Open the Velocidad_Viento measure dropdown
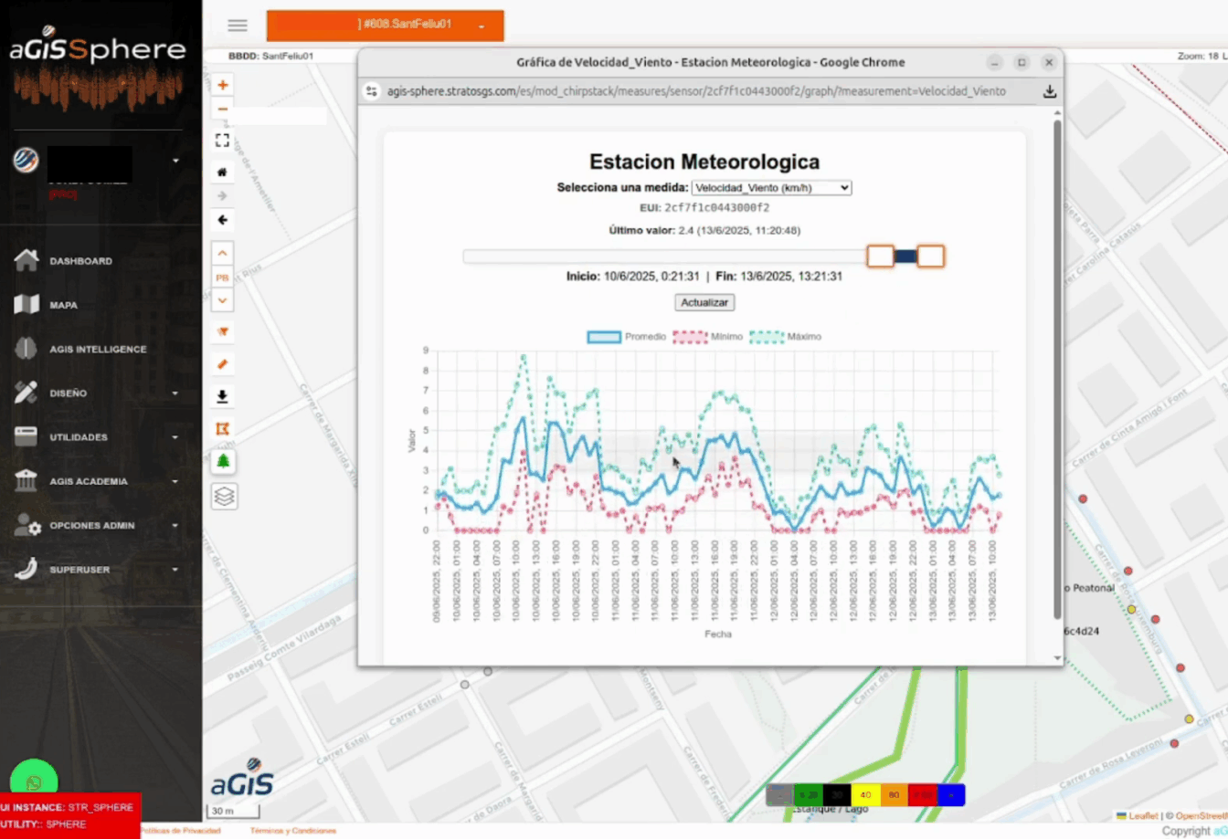The height and width of the screenshot is (839, 1228). tap(771, 187)
